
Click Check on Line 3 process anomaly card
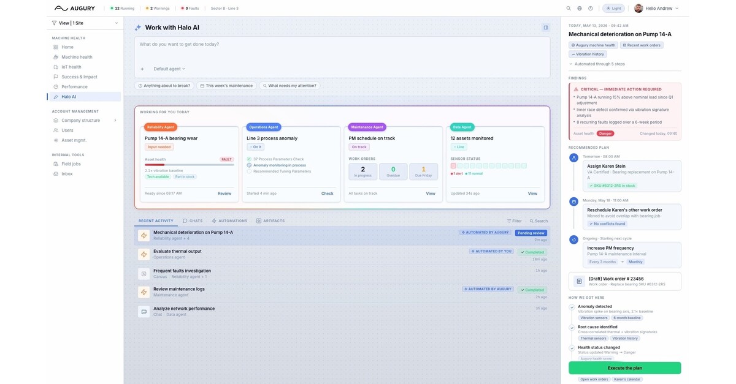[x=328, y=194]
